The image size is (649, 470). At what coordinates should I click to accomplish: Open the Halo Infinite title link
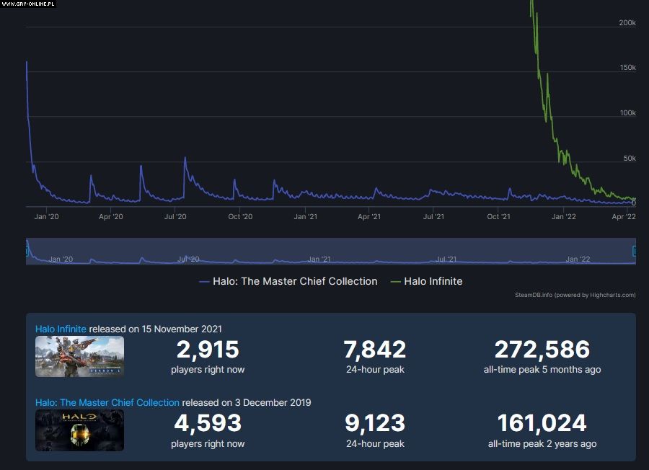coord(61,329)
